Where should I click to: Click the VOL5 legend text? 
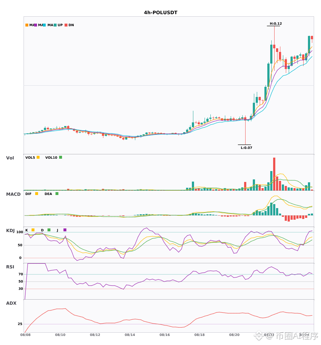[x=30, y=158]
